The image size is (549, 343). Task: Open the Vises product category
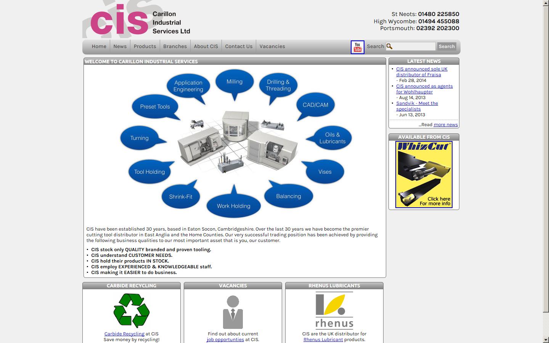[324, 171]
